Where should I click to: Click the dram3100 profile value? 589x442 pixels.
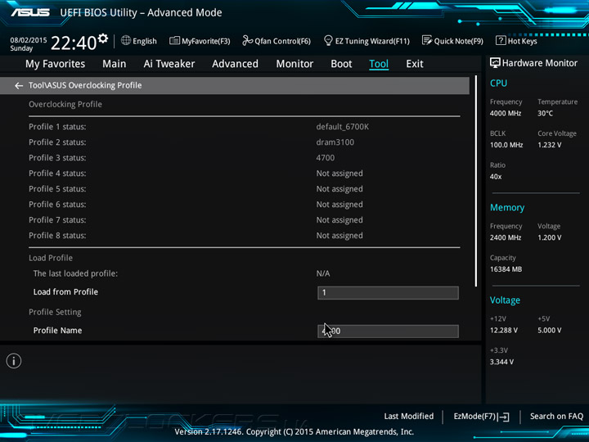335,142
